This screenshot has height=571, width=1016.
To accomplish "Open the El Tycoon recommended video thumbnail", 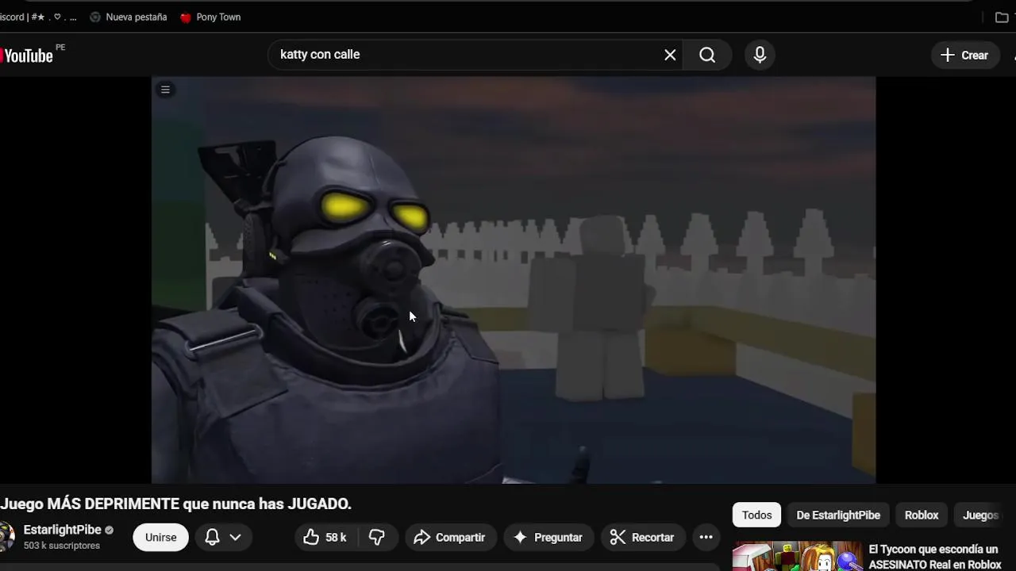I will pos(797,556).
